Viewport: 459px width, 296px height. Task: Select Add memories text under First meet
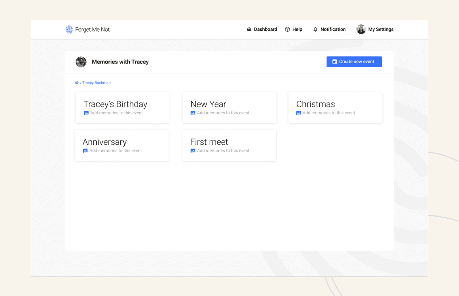pyautogui.click(x=223, y=151)
